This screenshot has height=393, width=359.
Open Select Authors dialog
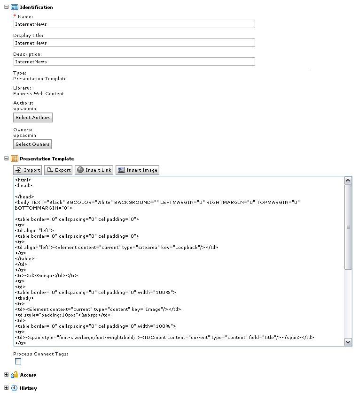pyautogui.click(x=33, y=118)
